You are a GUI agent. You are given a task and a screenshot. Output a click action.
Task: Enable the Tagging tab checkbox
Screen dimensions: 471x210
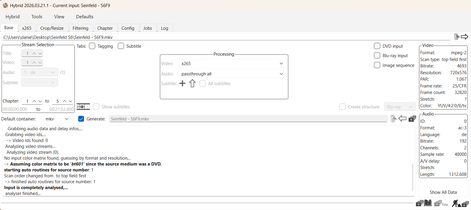pos(92,46)
